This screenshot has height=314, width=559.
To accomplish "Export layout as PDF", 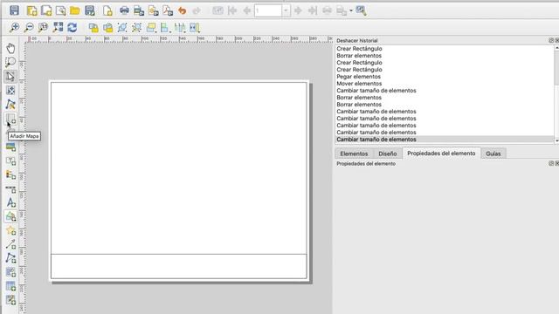I will coord(168,10).
